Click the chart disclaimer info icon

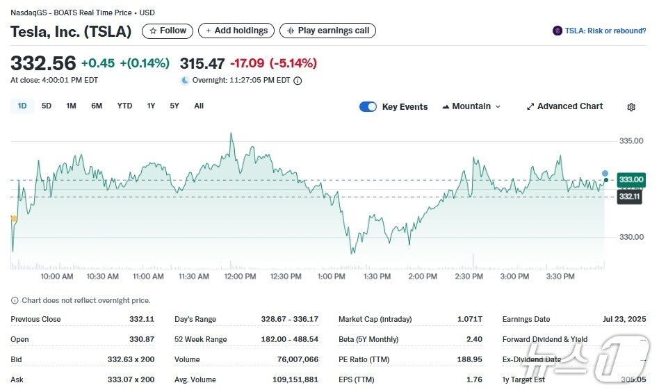click(x=15, y=300)
